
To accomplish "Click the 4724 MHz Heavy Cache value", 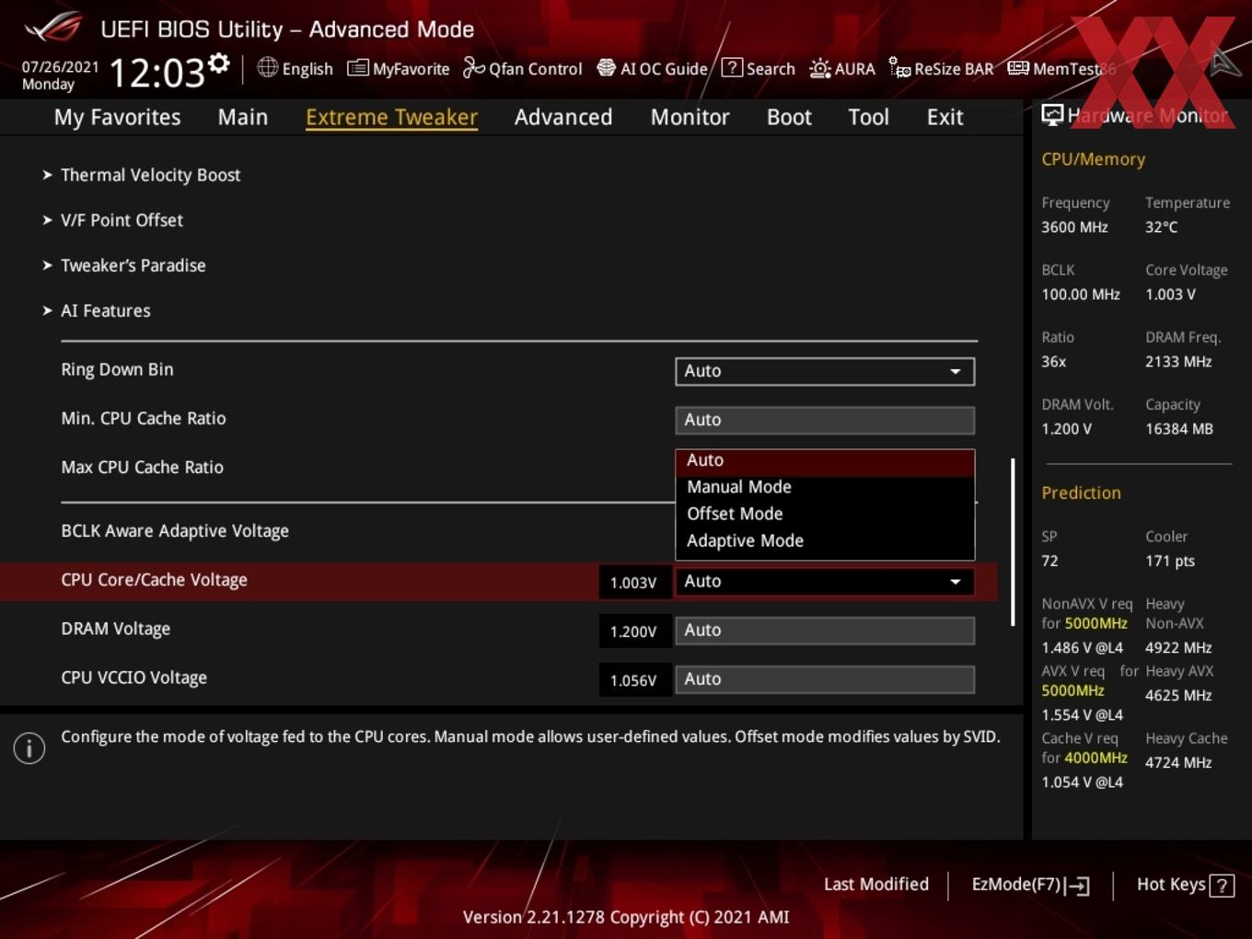I will coord(1178,763).
